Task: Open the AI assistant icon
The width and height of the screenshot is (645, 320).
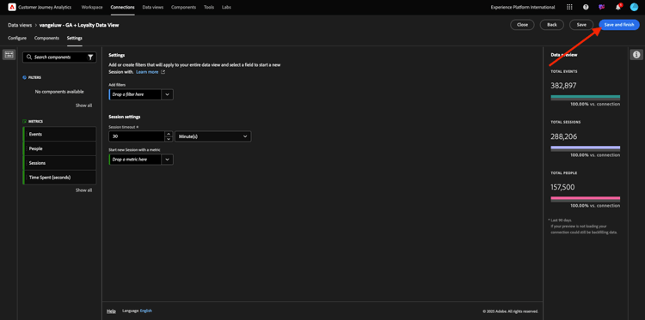Action: pyautogui.click(x=602, y=7)
